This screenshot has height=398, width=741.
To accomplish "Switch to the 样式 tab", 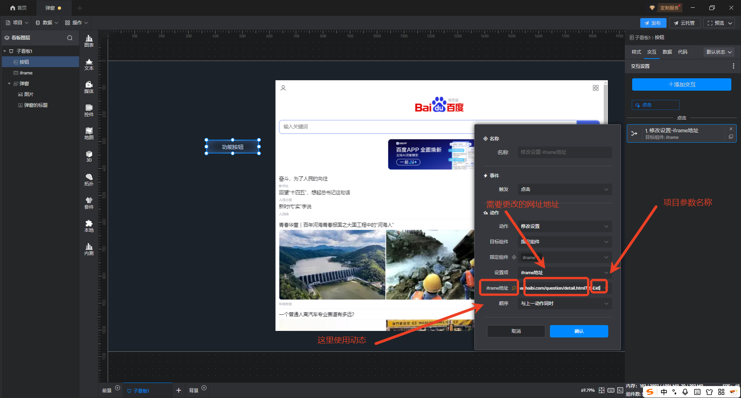I will tap(636, 52).
